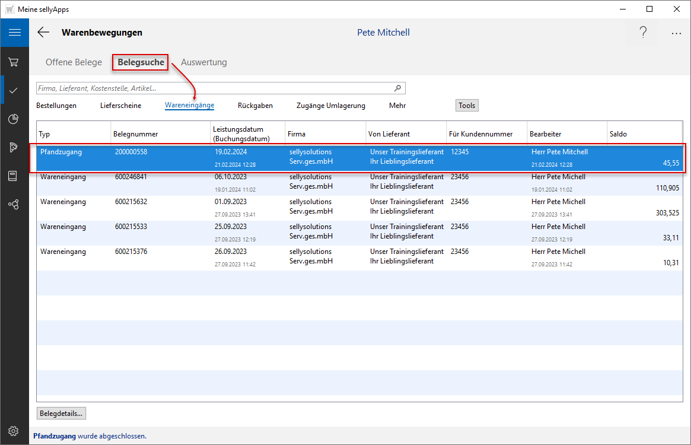Switch to Auswertung tab
The height and width of the screenshot is (445, 691).
[203, 62]
